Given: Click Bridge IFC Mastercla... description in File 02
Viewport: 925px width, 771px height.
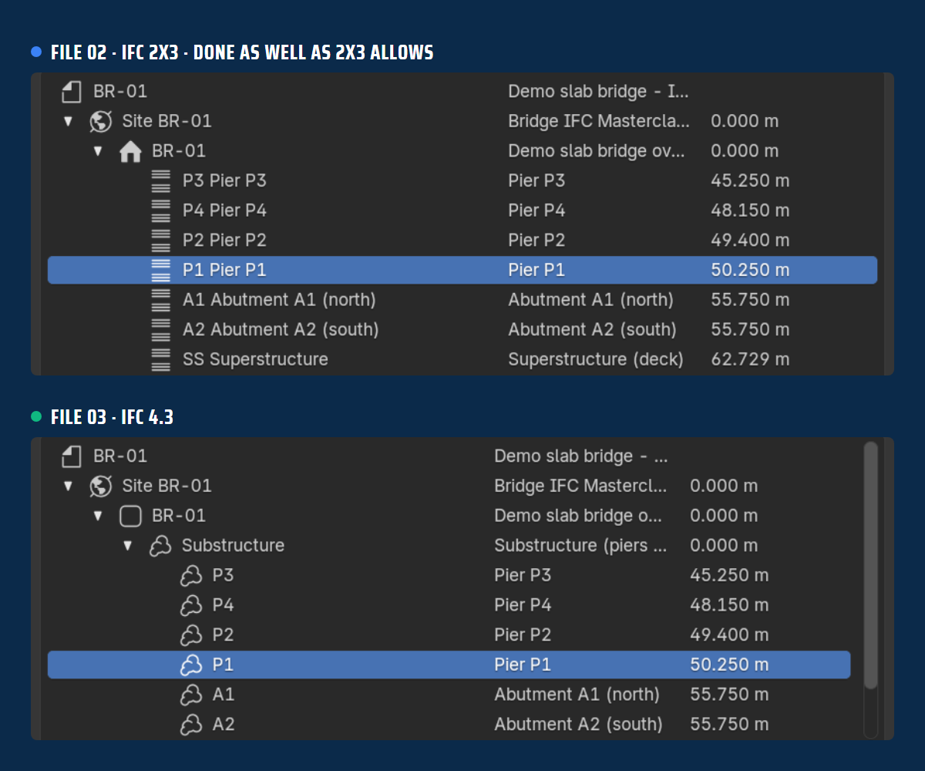Looking at the screenshot, I should click(x=599, y=121).
